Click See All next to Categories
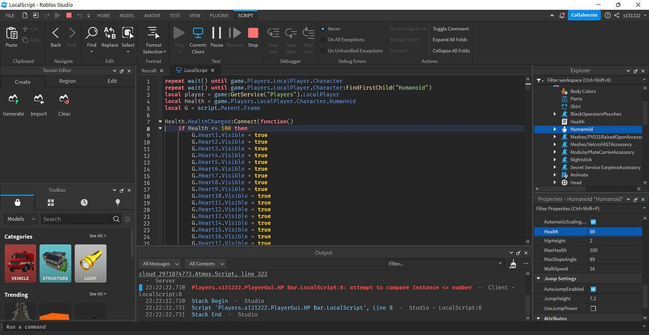The width and height of the screenshot is (649, 335). click(x=98, y=236)
